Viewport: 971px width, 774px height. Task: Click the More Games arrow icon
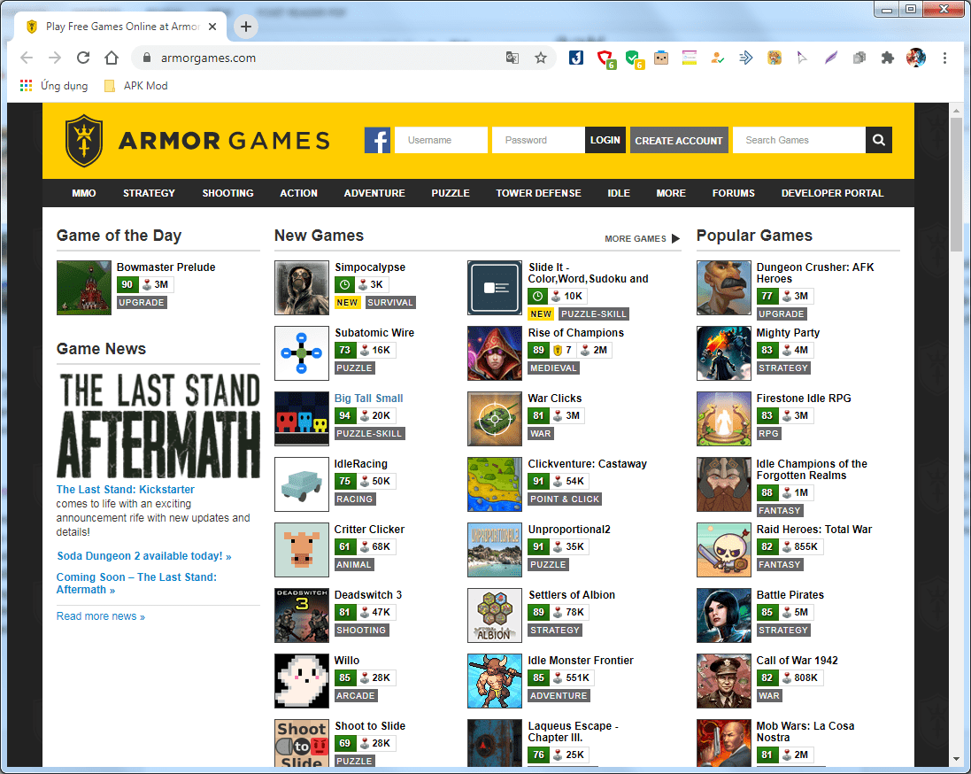click(x=675, y=238)
